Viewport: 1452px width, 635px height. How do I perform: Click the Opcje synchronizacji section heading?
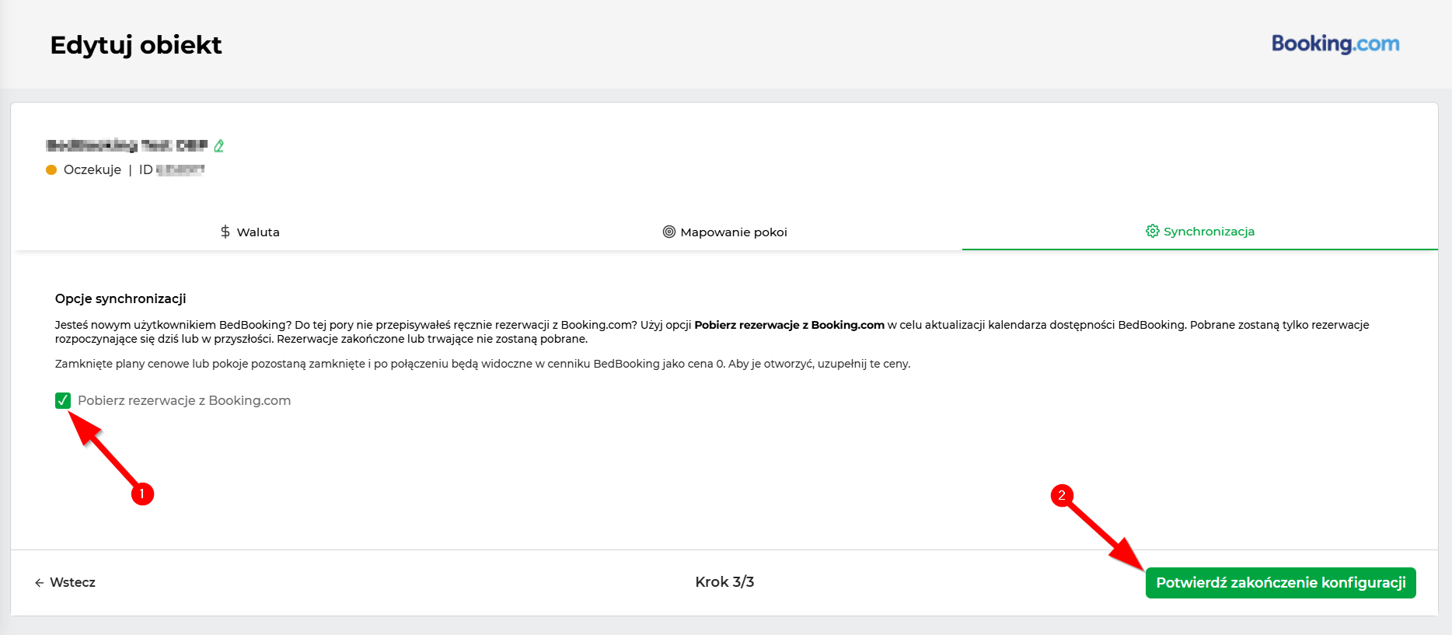click(120, 298)
